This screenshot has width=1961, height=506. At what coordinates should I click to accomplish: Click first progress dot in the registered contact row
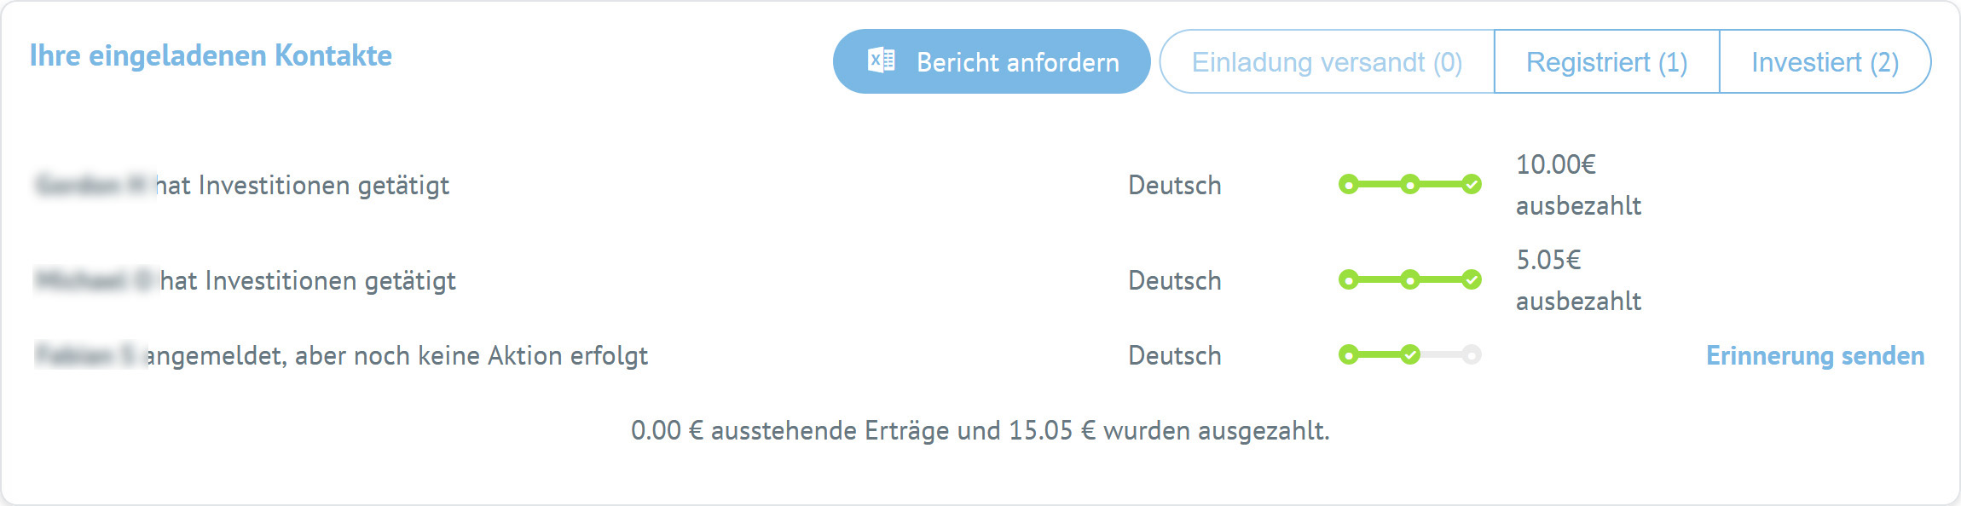1348,354
